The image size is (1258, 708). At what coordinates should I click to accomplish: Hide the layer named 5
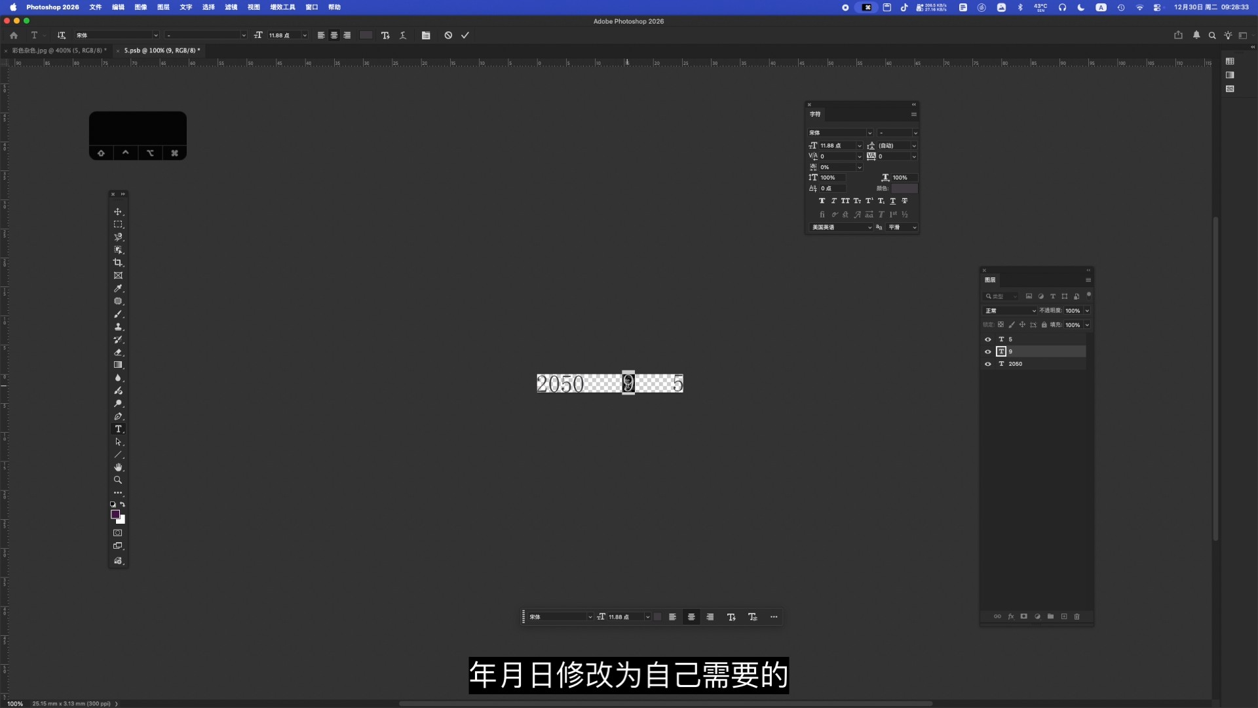(988, 339)
